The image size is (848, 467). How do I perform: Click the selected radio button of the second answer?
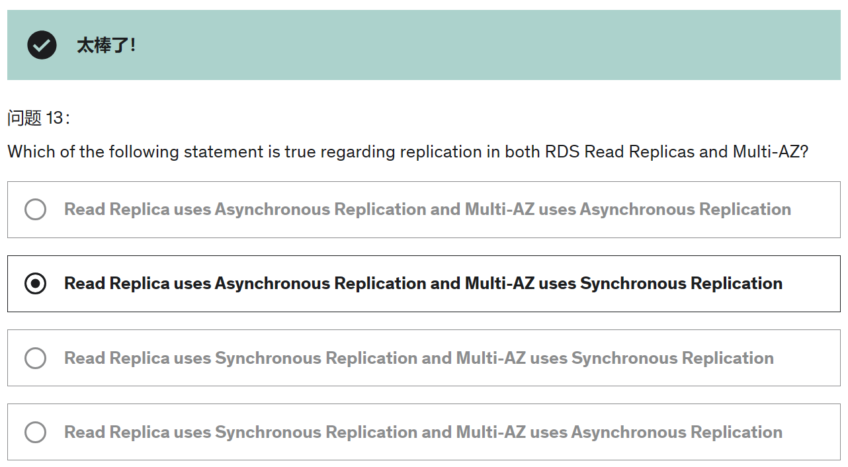[35, 284]
